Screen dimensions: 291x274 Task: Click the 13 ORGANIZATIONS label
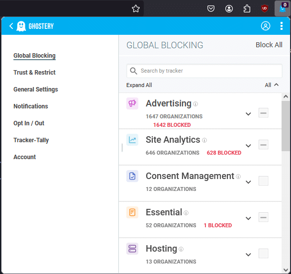171,262
